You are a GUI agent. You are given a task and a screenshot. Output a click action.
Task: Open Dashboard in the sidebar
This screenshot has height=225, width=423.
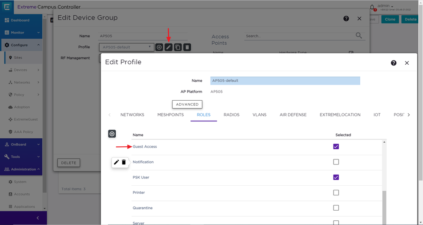[21, 20]
